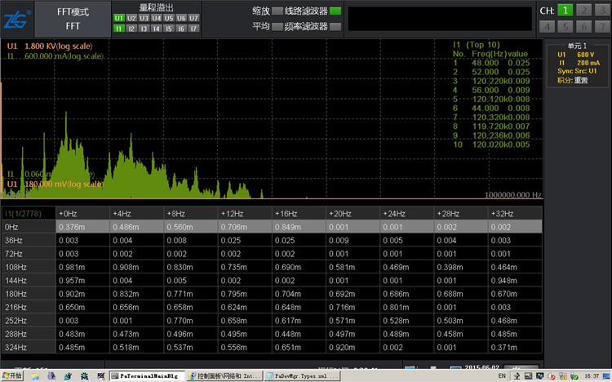Select the U1 range overflow indicator
Screen dimensions: 612x382
click(x=119, y=18)
